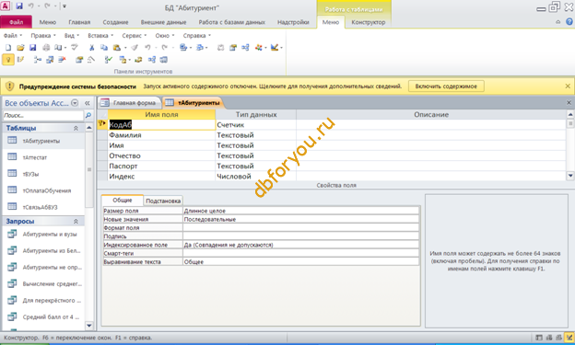Image resolution: width=575 pixels, height=345 pixels.
Task: Open the Print Preview dropdown arrow
Action: click(65, 48)
